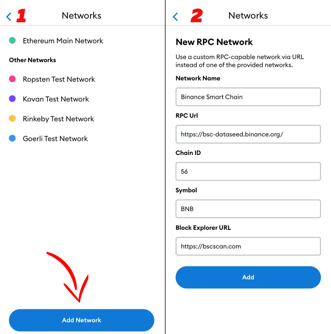
Task: Go back from the left Networks screen
Action: (9, 16)
